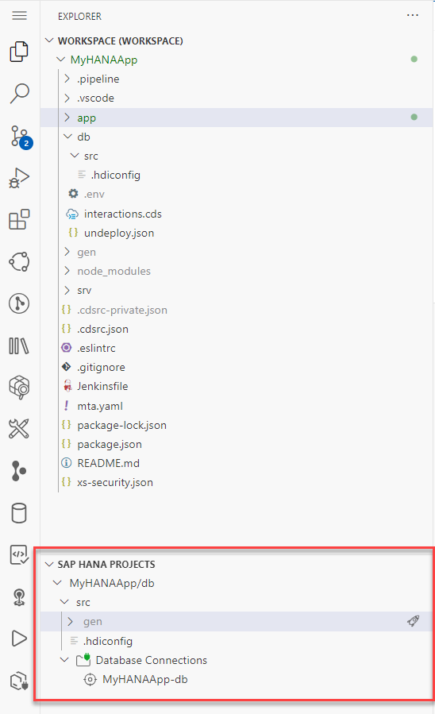Open the cube with plug icon at bottom
Viewport: 435px width, 714px height.
[19, 681]
